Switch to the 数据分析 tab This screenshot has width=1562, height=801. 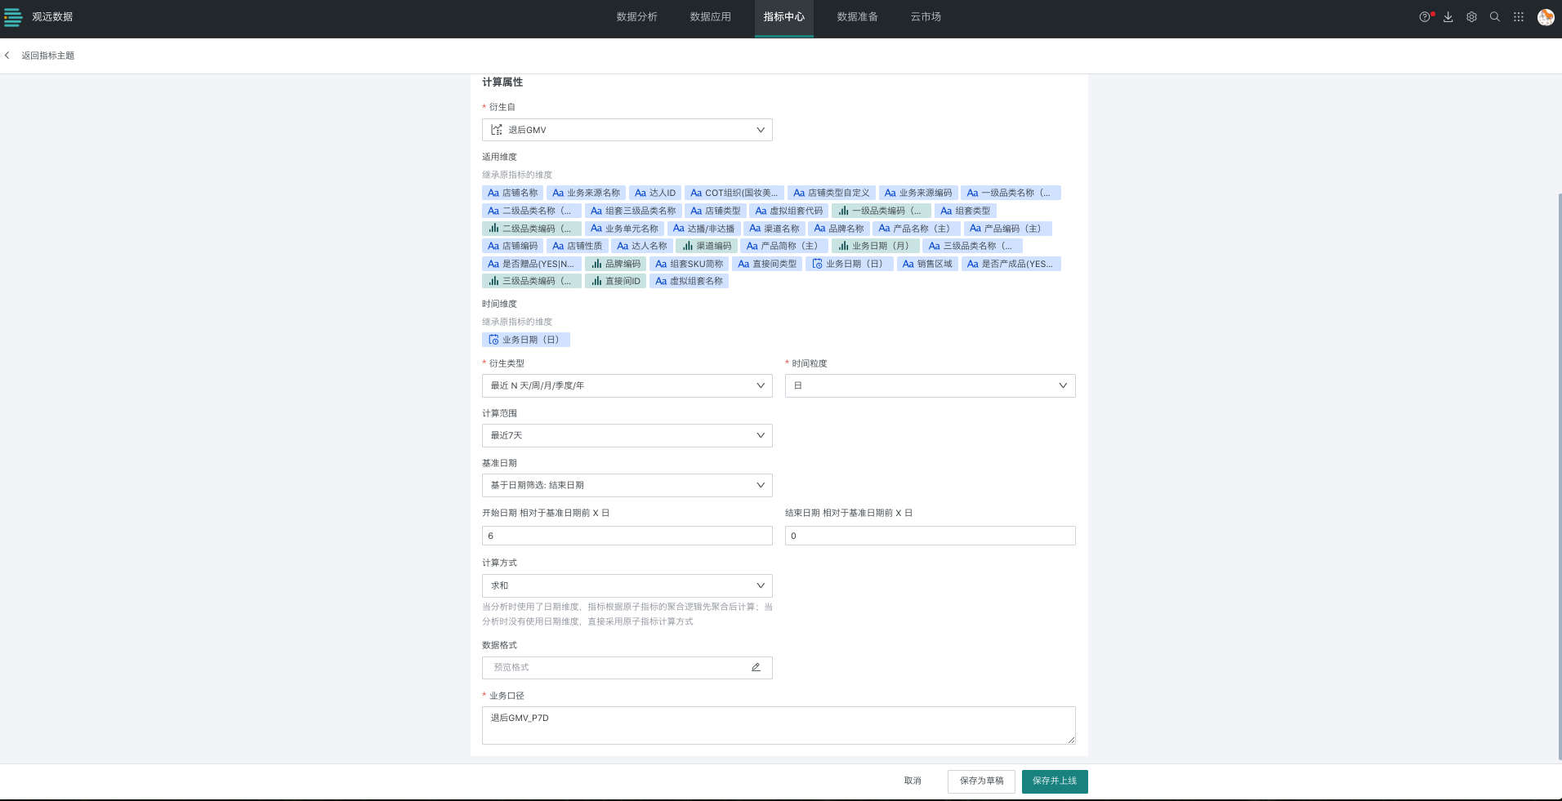pyautogui.click(x=636, y=17)
